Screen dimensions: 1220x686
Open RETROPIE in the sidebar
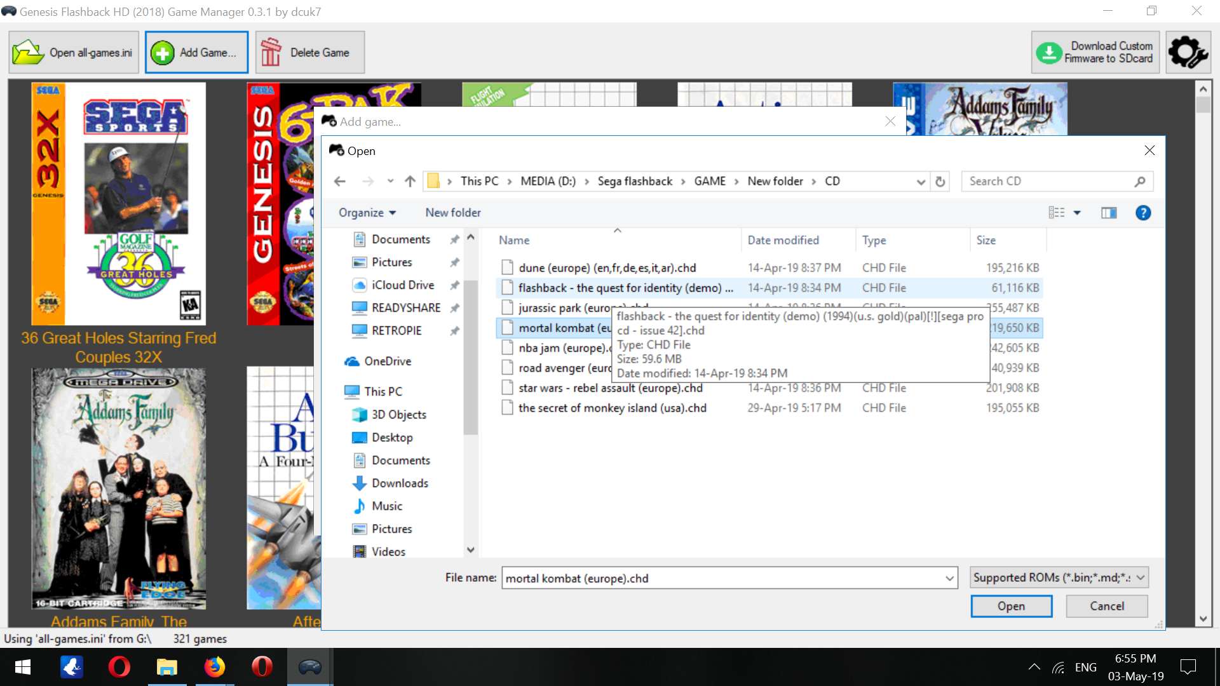(396, 331)
